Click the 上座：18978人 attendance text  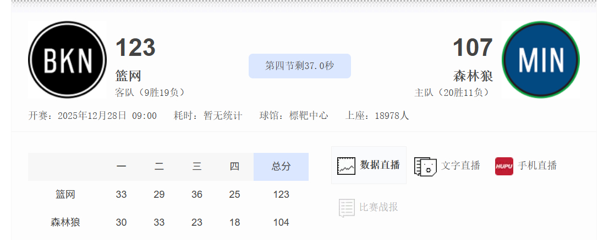(x=377, y=116)
